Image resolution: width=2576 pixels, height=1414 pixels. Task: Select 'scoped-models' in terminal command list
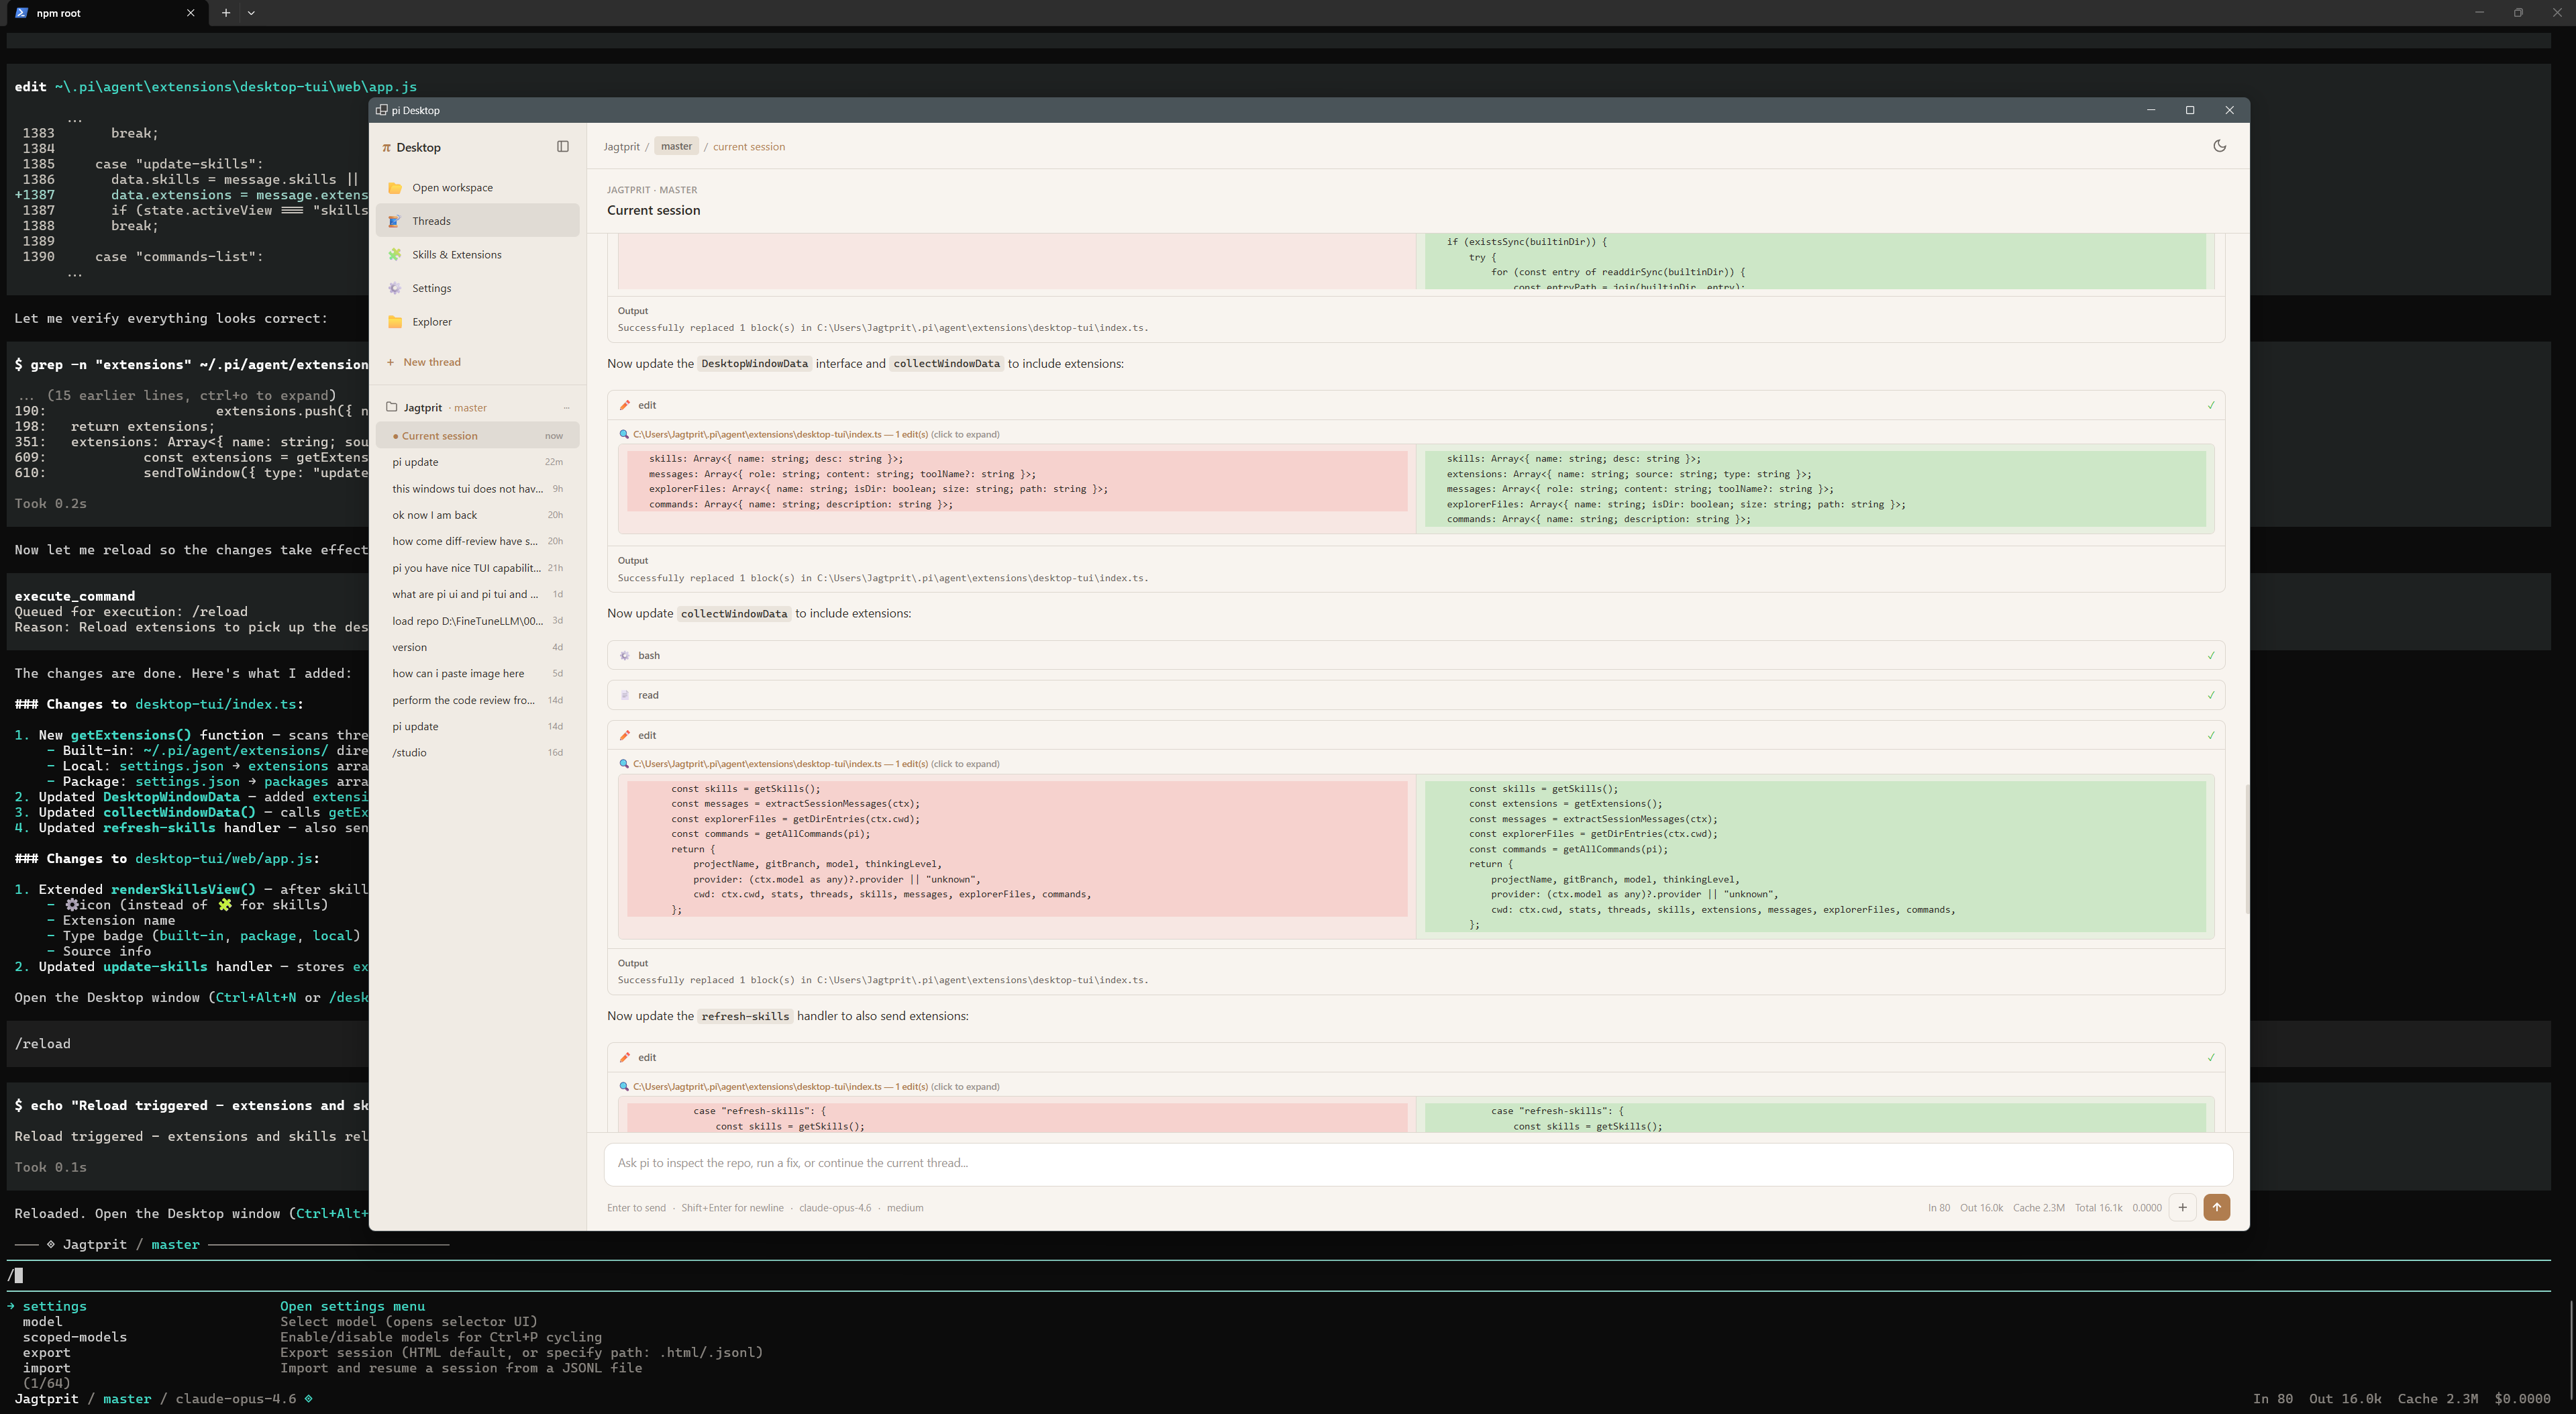[74, 1337]
